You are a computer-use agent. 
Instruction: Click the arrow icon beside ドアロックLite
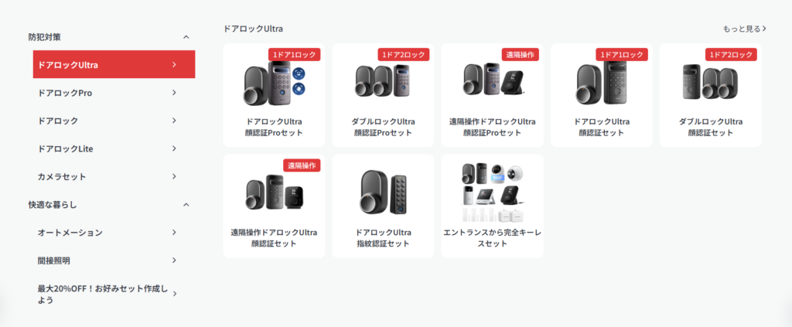[x=174, y=148]
